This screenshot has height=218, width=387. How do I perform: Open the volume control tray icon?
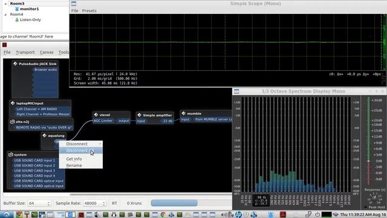pyautogui.click(x=224, y=214)
